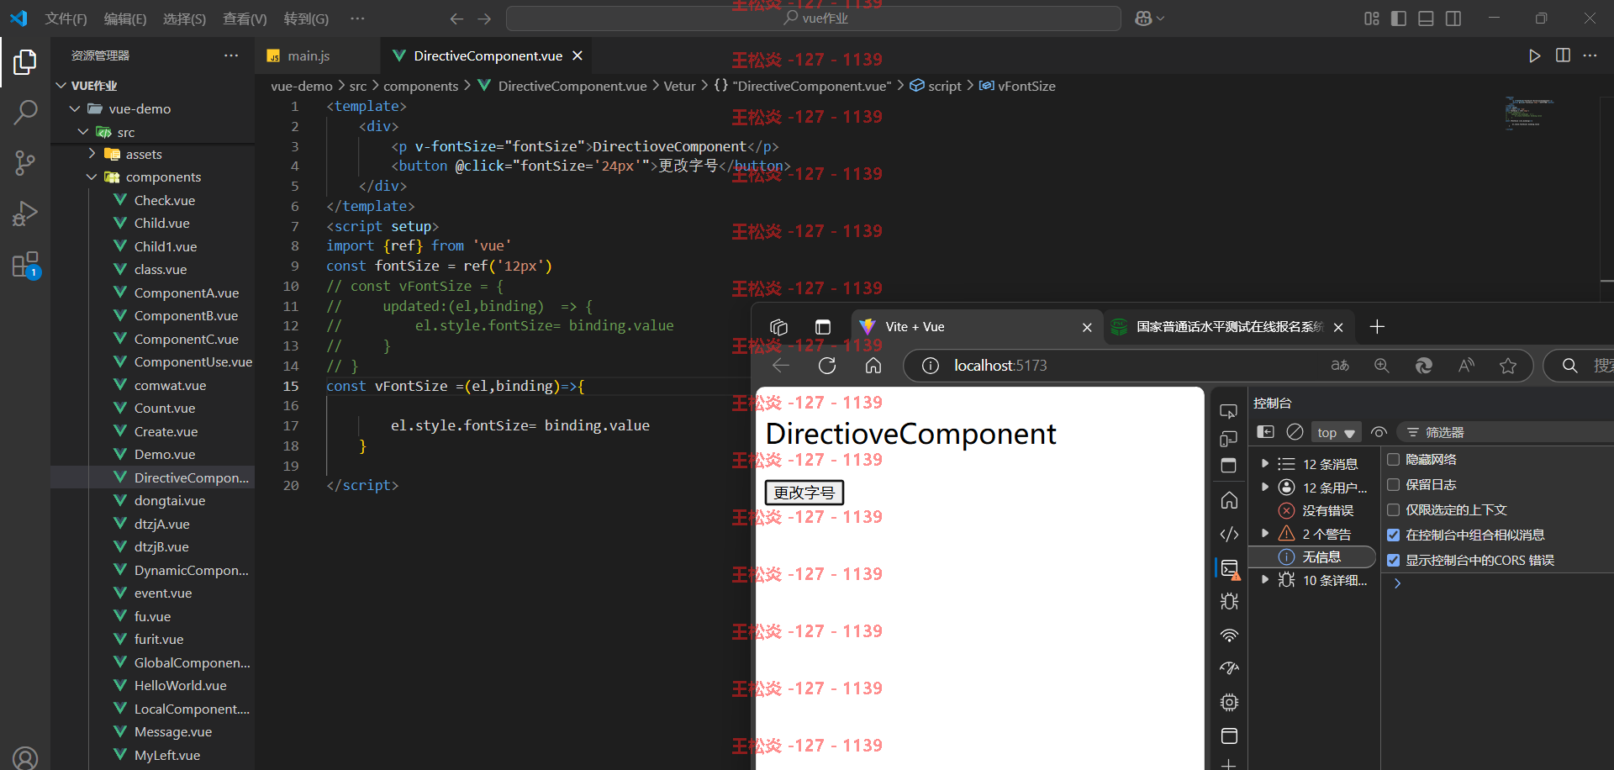The image size is (1614, 770).
Task: Click browser back arrow
Action: tap(781, 366)
